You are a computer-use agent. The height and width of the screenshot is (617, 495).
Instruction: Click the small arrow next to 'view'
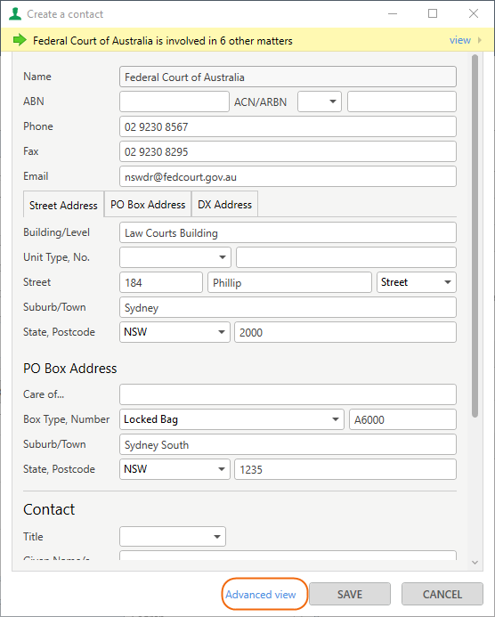click(x=479, y=40)
